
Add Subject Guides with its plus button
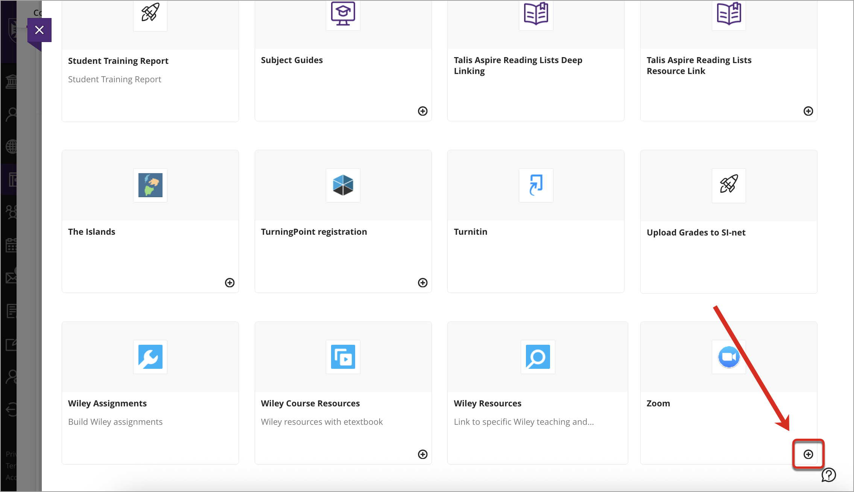[x=423, y=111]
